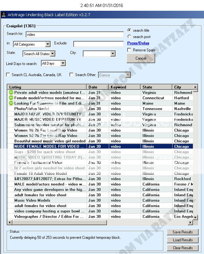Open the Proxy/Delay link
Viewport: 204px width, 254px height.
pos(138,43)
